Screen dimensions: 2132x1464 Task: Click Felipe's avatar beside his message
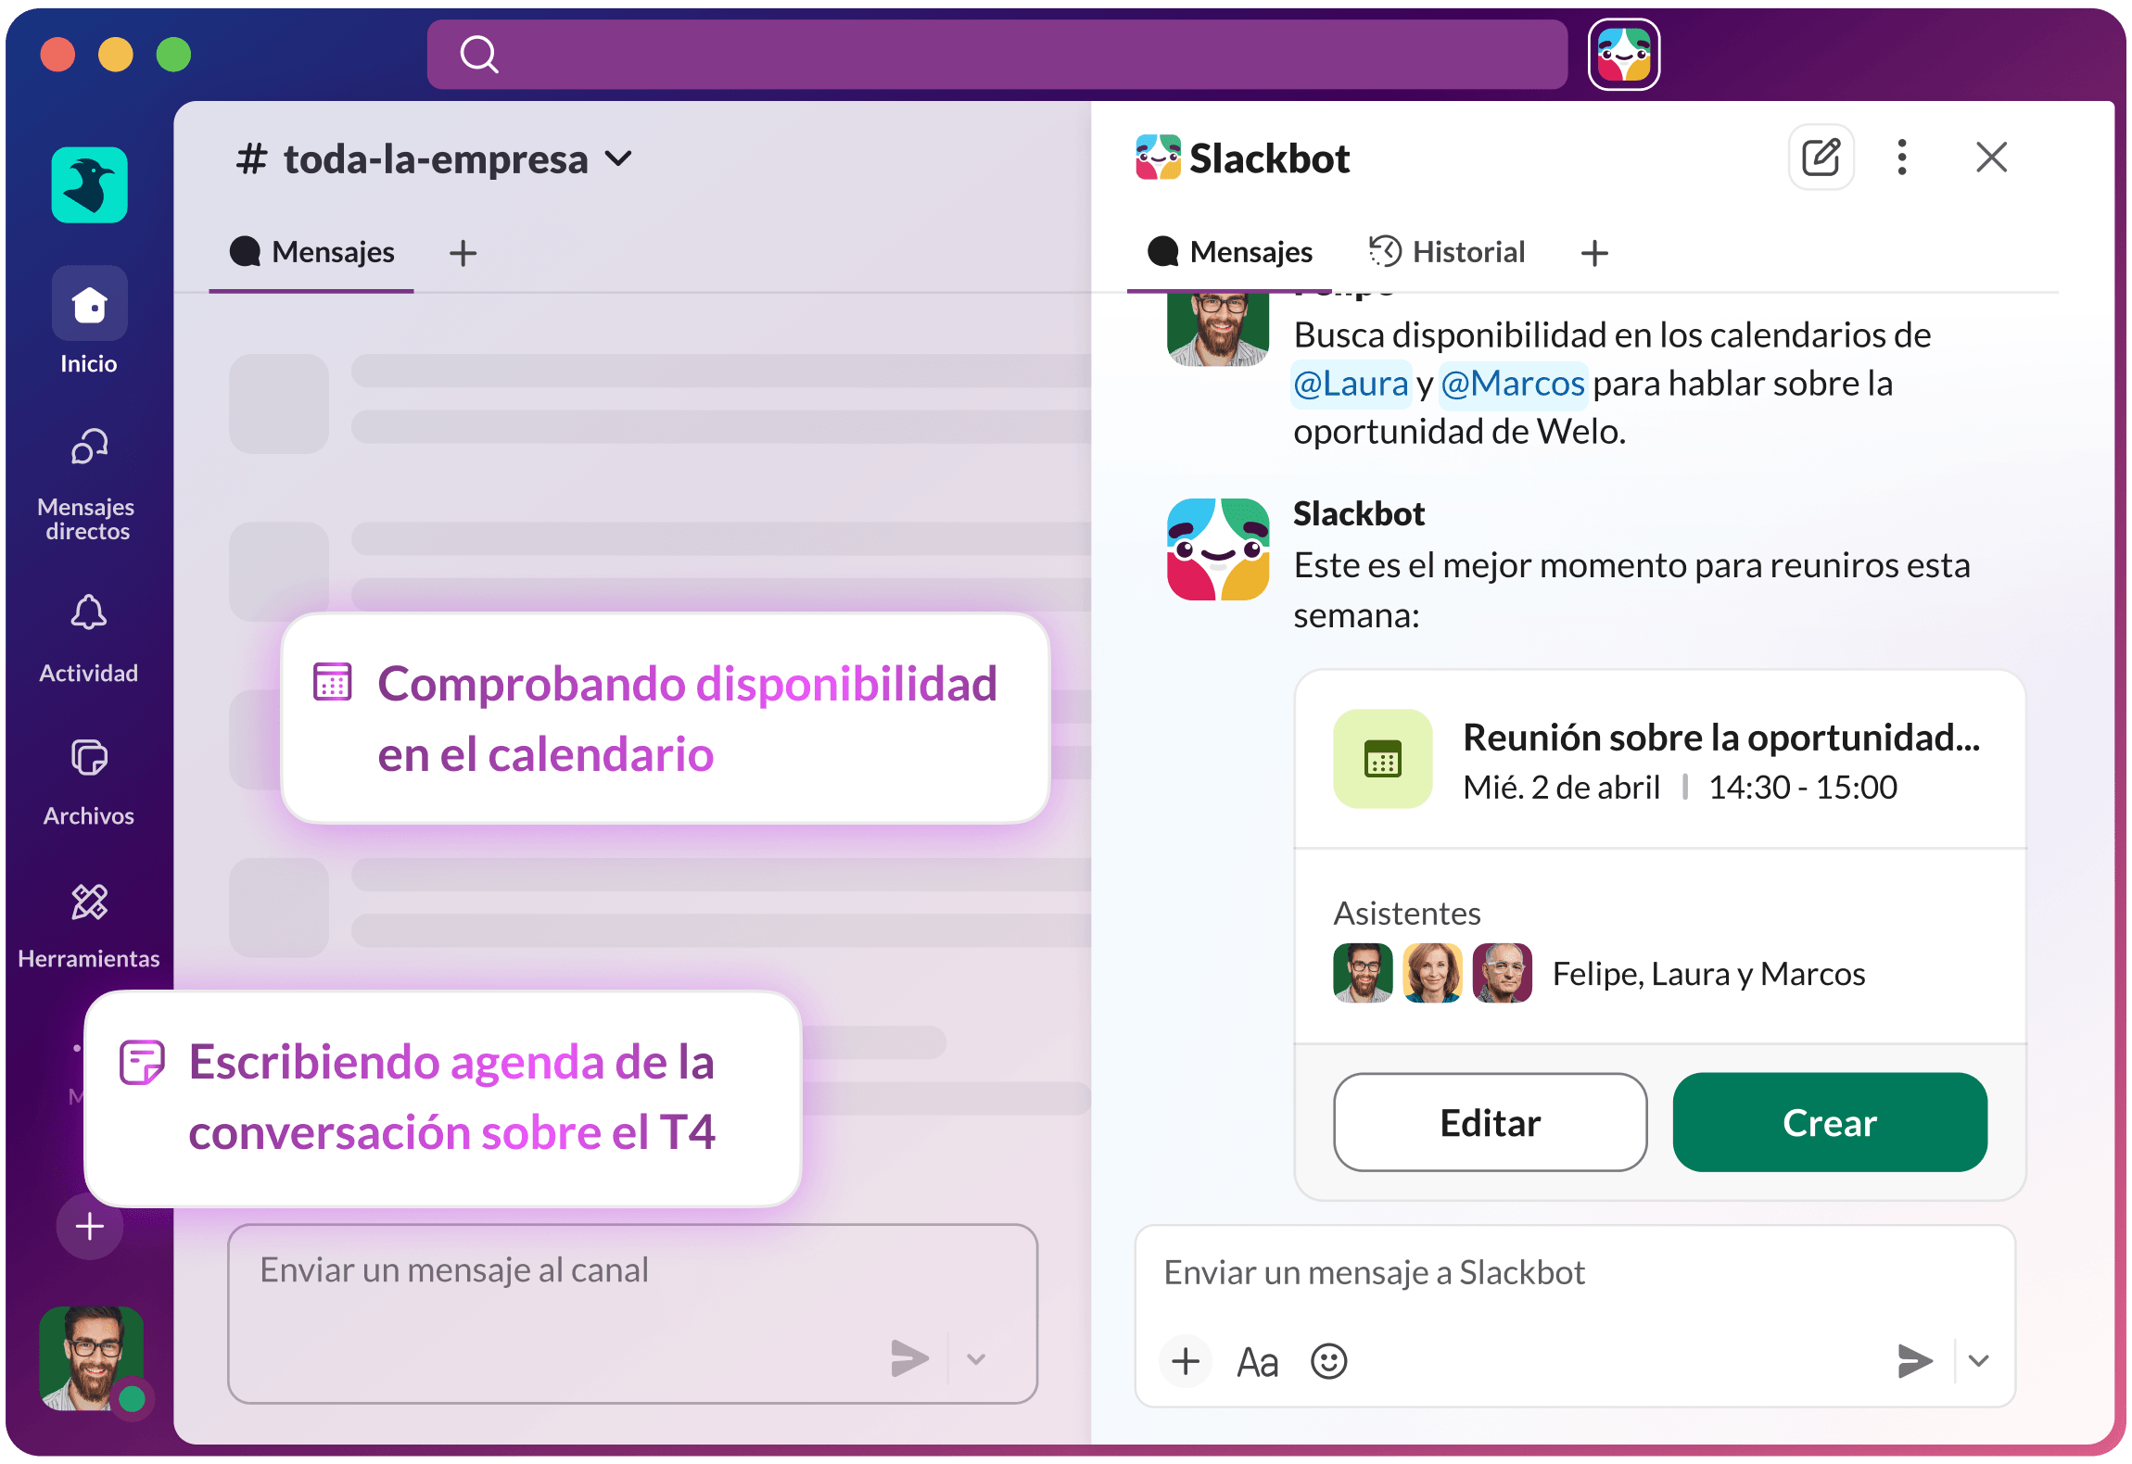point(1217,330)
